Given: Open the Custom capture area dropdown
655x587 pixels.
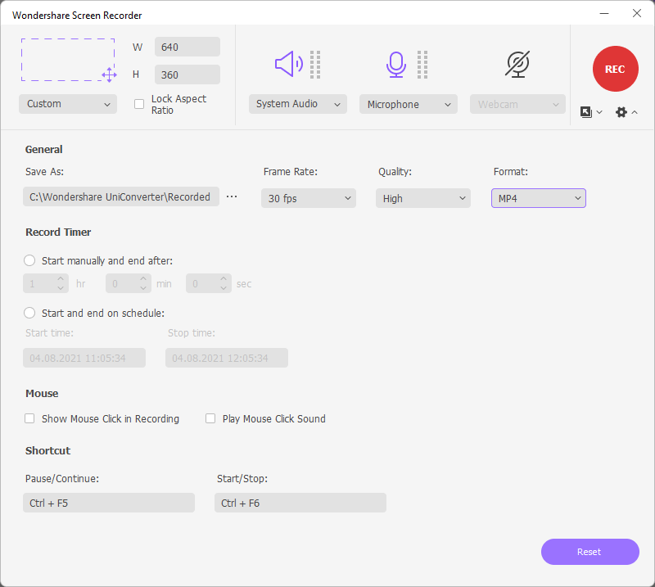Looking at the screenshot, I should click(x=68, y=104).
